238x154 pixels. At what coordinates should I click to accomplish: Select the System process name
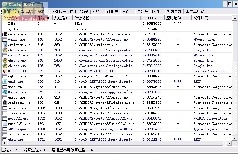pos(13,29)
